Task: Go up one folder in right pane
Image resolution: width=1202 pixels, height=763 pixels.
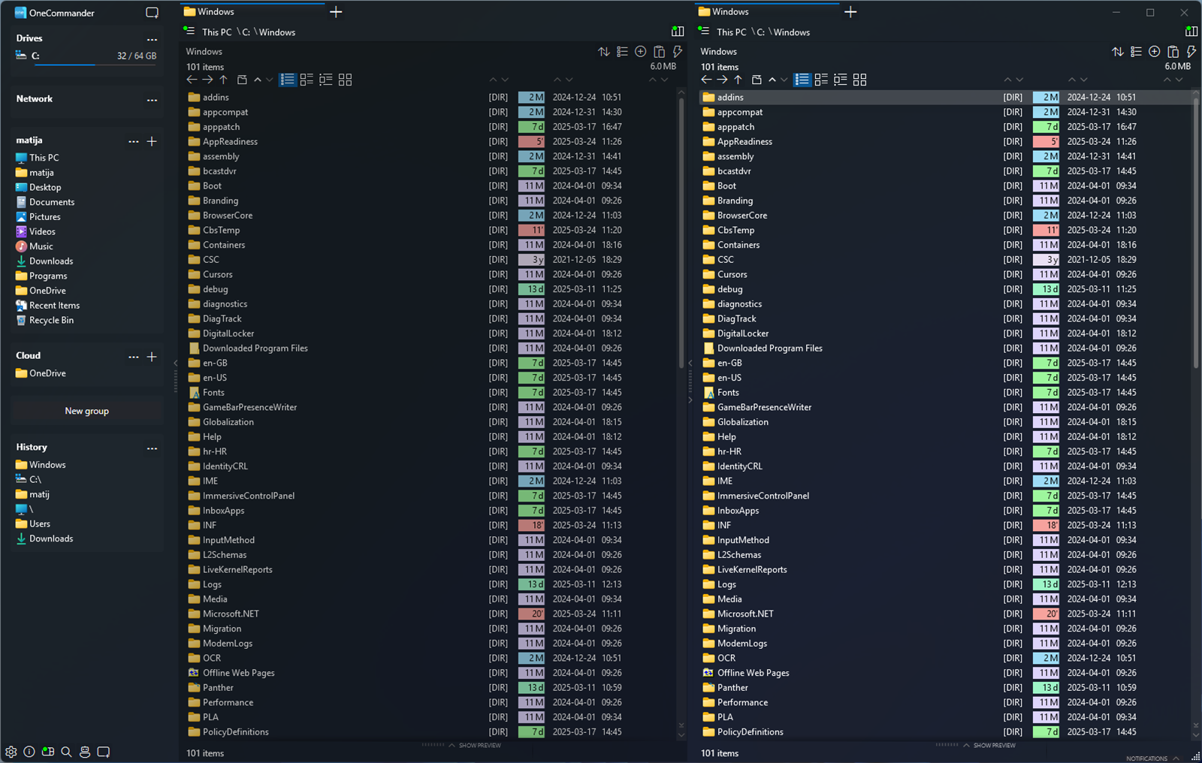Action: pyautogui.click(x=738, y=80)
